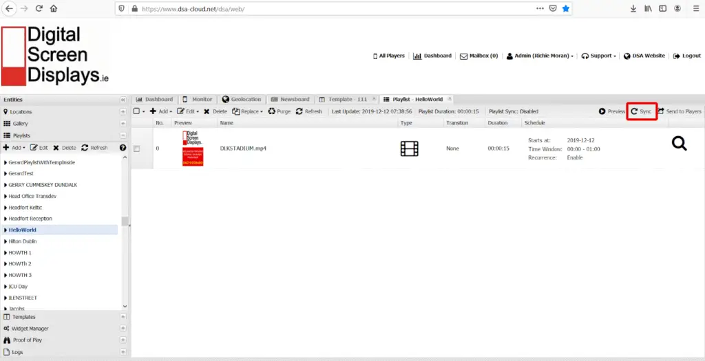Open the Replace dropdown menu
This screenshot has height=361, width=705.
(248, 111)
